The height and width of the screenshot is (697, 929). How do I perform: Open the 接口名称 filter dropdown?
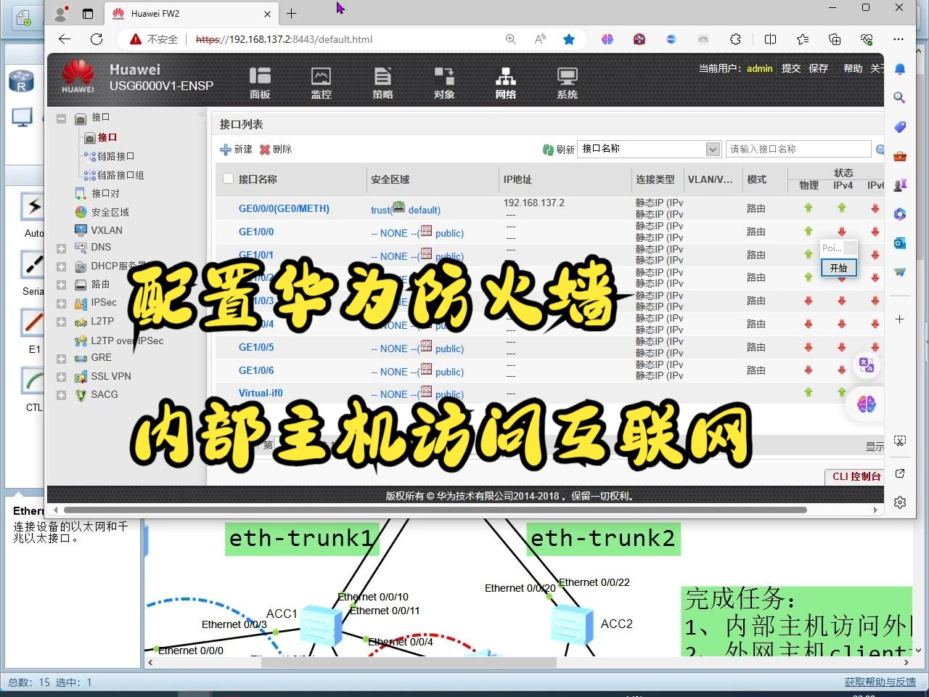[711, 149]
